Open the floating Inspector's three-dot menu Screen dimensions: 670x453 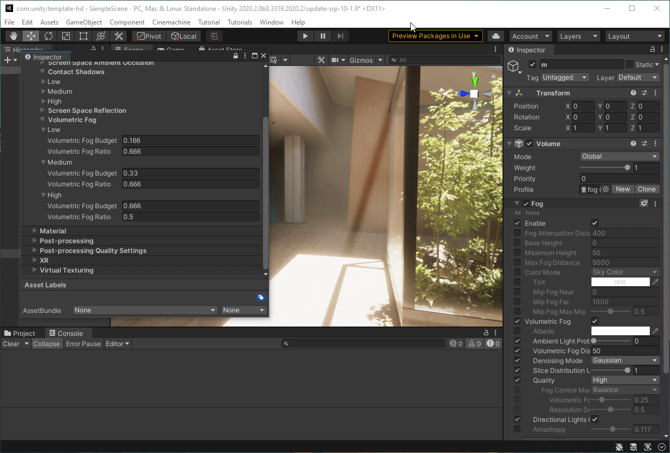coord(245,56)
